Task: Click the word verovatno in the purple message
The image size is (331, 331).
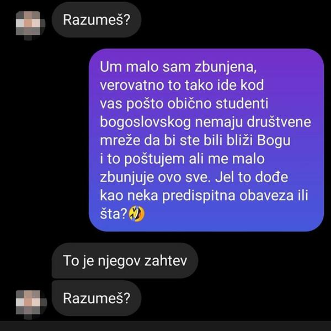Action: tap(132, 86)
